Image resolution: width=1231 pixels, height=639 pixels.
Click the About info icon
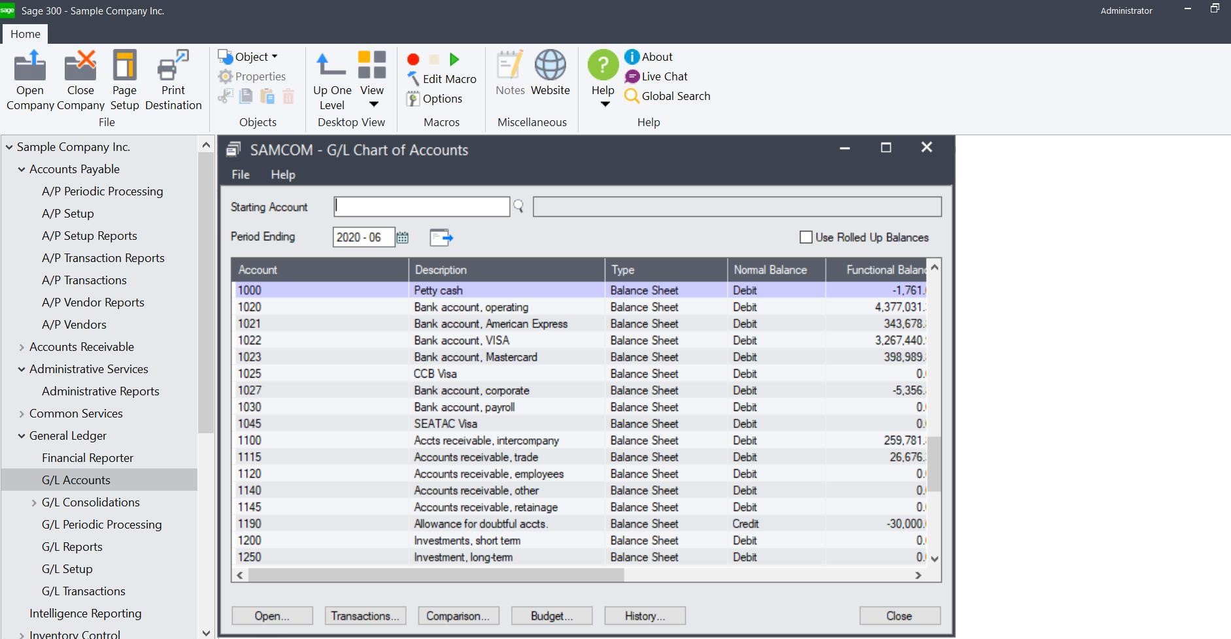point(632,57)
